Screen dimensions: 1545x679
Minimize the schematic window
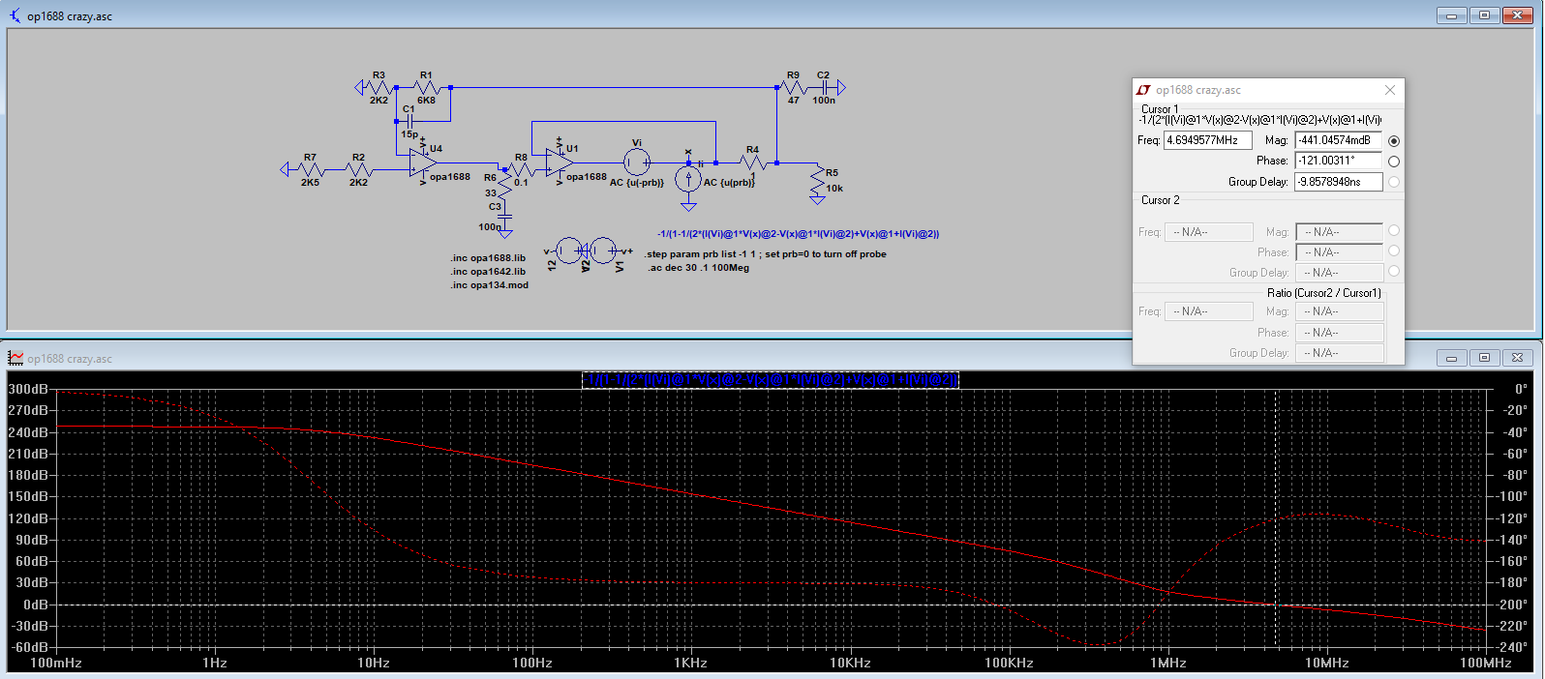(1451, 15)
